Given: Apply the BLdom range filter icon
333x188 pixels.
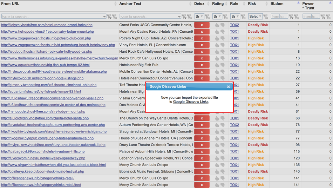Looking at the screenshot, I should coord(291,17).
